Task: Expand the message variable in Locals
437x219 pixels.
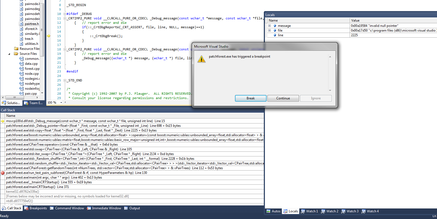Action: click(x=269, y=26)
